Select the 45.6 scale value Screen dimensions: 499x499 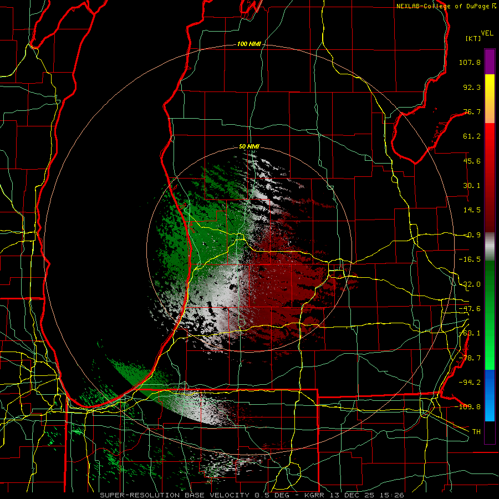pos(472,161)
